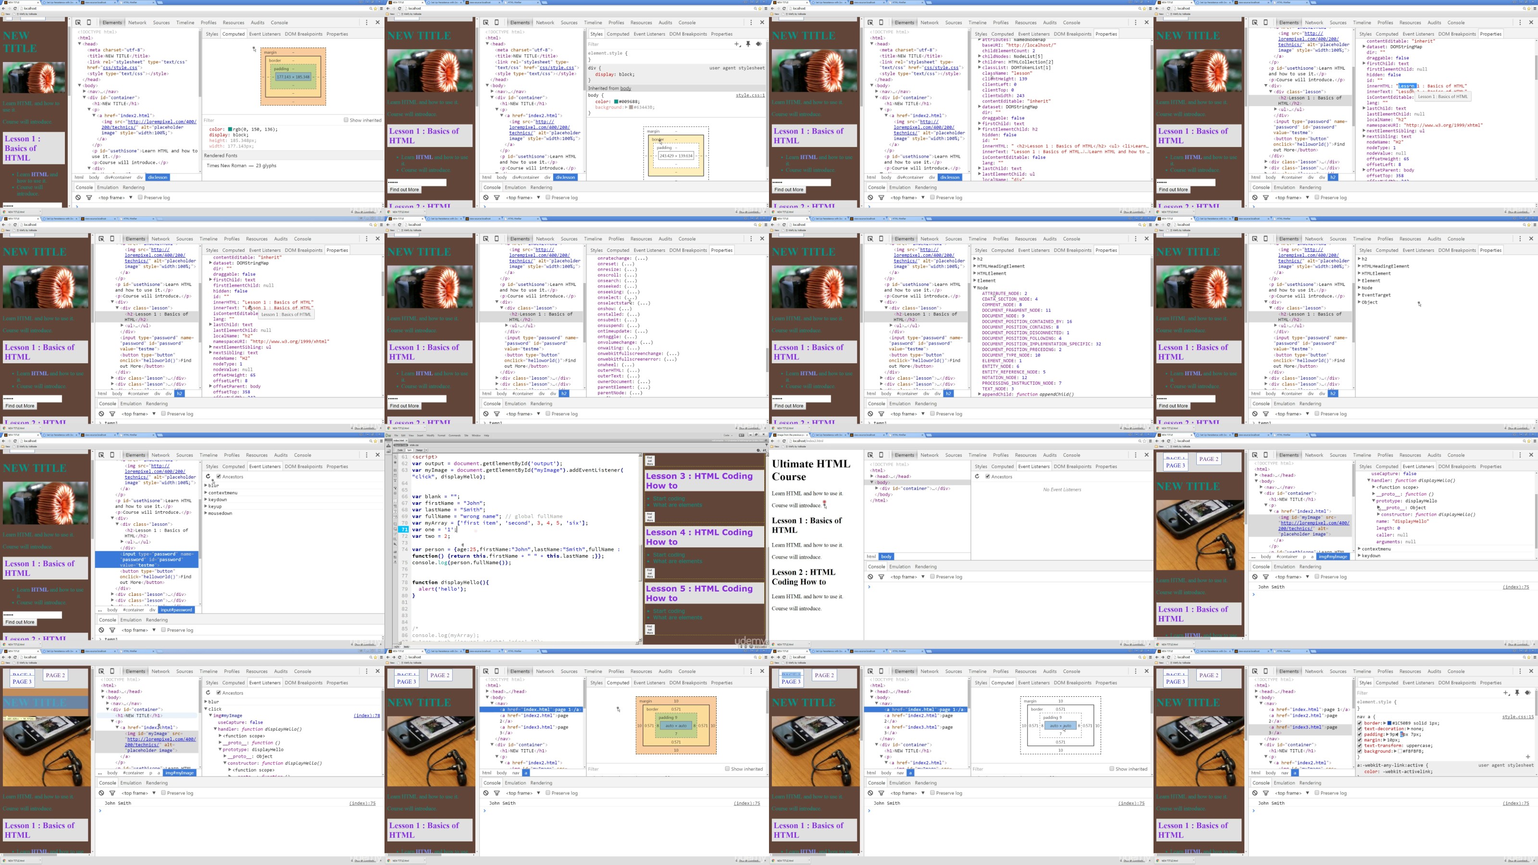Screen dimensions: 1538x865
Task: Uncheck margin property in nav a rule
Action: [x=1360, y=740]
